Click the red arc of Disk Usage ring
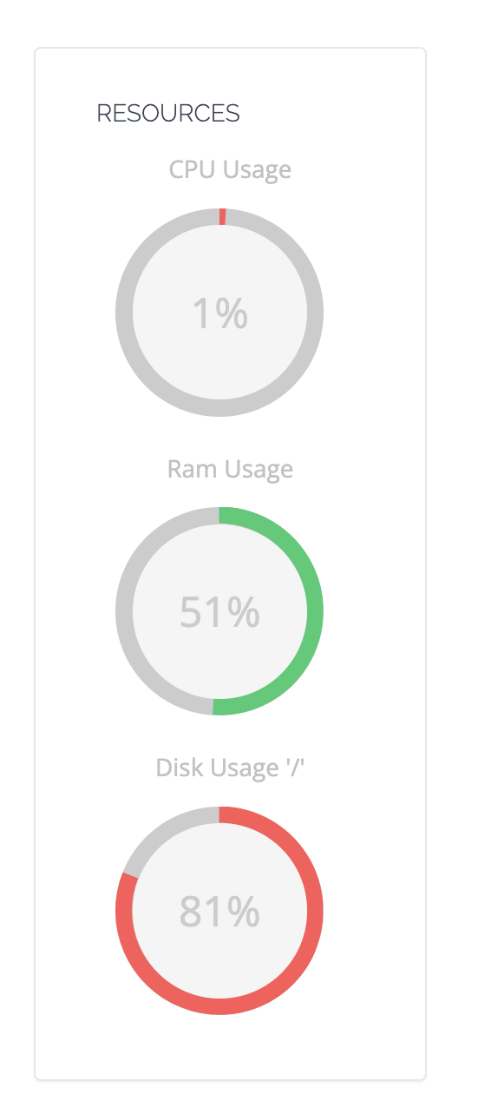 pos(314,911)
